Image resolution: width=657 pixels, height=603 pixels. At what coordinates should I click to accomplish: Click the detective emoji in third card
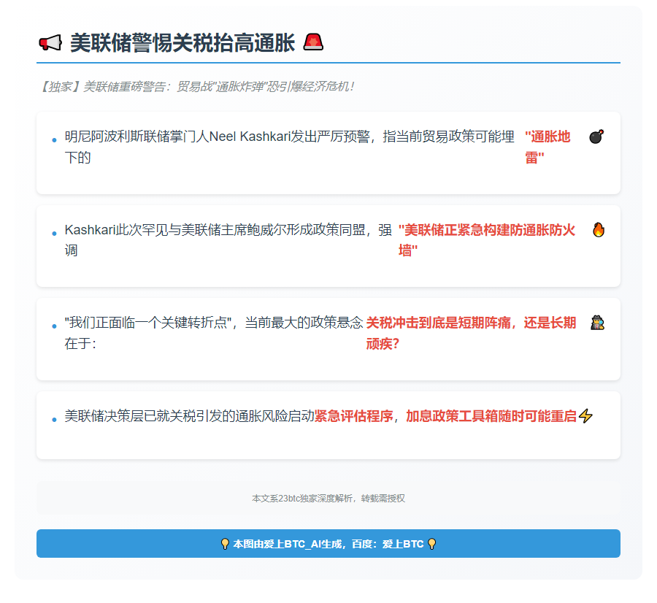point(597,323)
